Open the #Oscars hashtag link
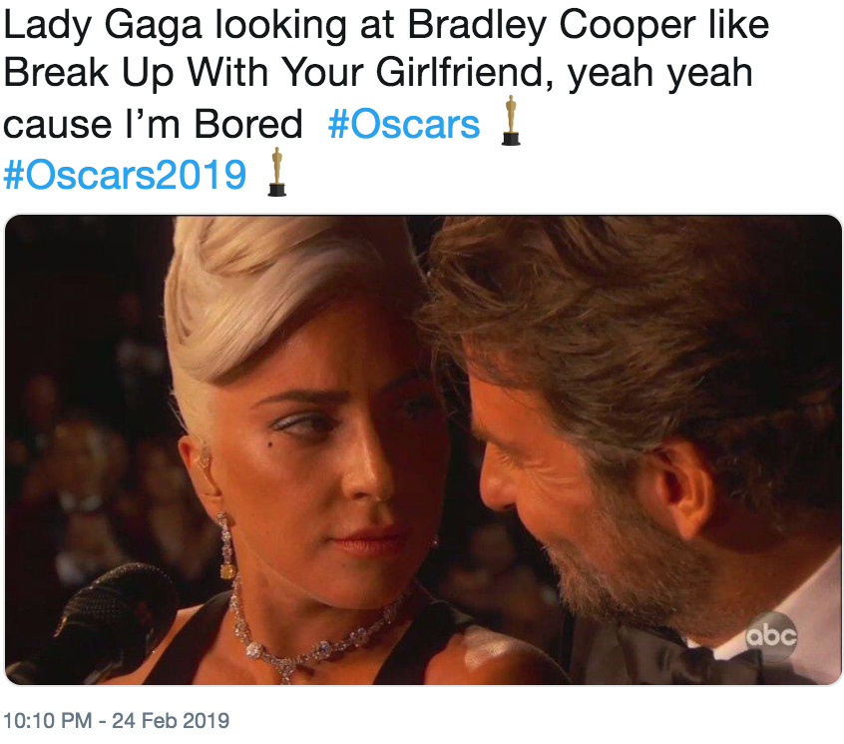The height and width of the screenshot is (744, 844). 404,125
